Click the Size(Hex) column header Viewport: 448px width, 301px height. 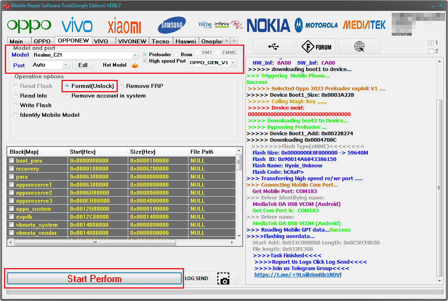(x=158, y=152)
